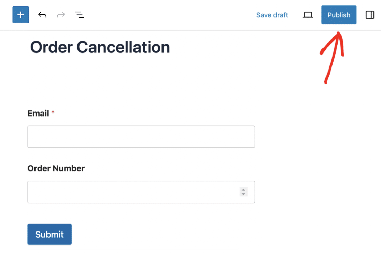
Task: Click the Order Number field label
Action: (56, 168)
